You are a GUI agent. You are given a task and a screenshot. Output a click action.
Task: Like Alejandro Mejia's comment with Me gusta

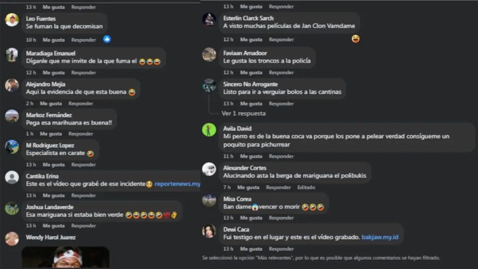click(50, 103)
